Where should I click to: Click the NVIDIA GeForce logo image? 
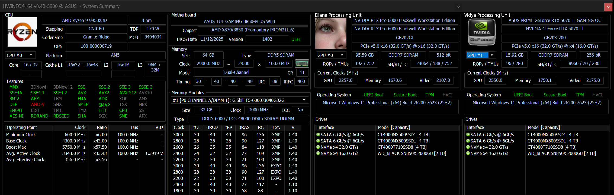click(x=482, y=32)
